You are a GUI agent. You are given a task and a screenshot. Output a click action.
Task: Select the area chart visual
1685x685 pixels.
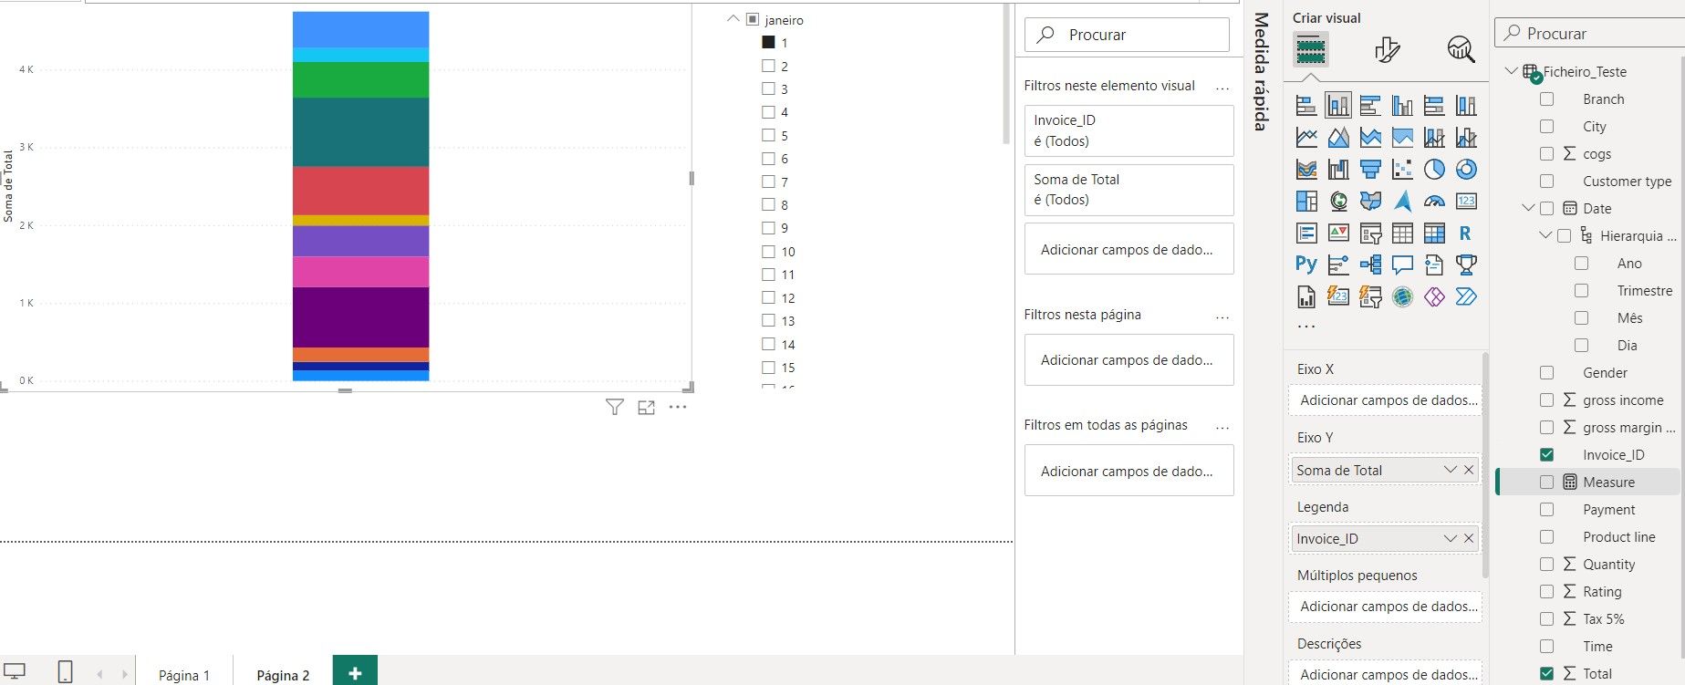(x=1338, y=138)
